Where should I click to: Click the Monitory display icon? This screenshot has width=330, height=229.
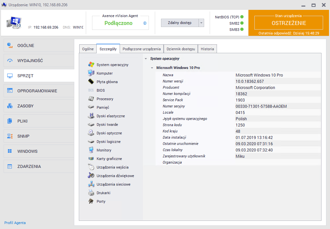(x=91, y=150)
